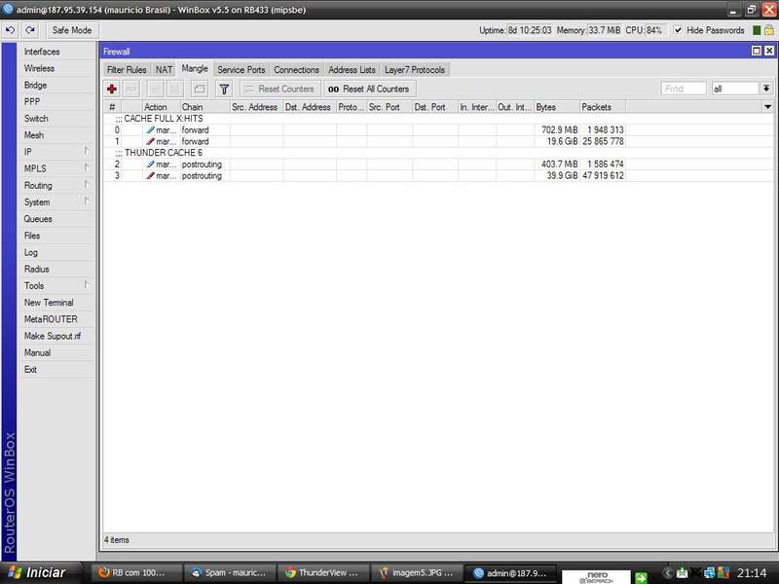Click the mark action icon in rule 3
The width and height of the screenshot is (779, 584).
[x=150, y=175]
